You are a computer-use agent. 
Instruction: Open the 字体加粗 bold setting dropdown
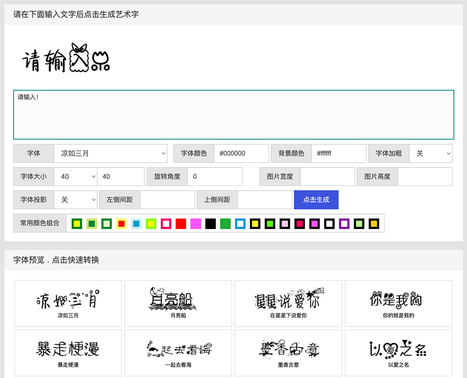[431, 153]
